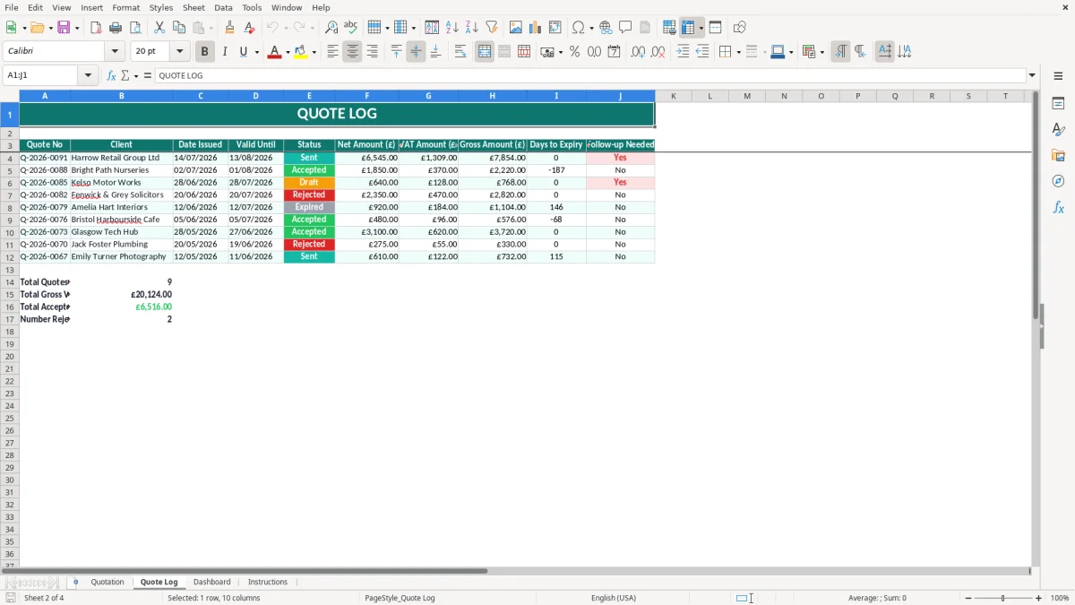Image resolution: width=1075 pixels, height=605 pixels.
Task: Open Borders dropdown arrow
Action: [x=738, y=53]
